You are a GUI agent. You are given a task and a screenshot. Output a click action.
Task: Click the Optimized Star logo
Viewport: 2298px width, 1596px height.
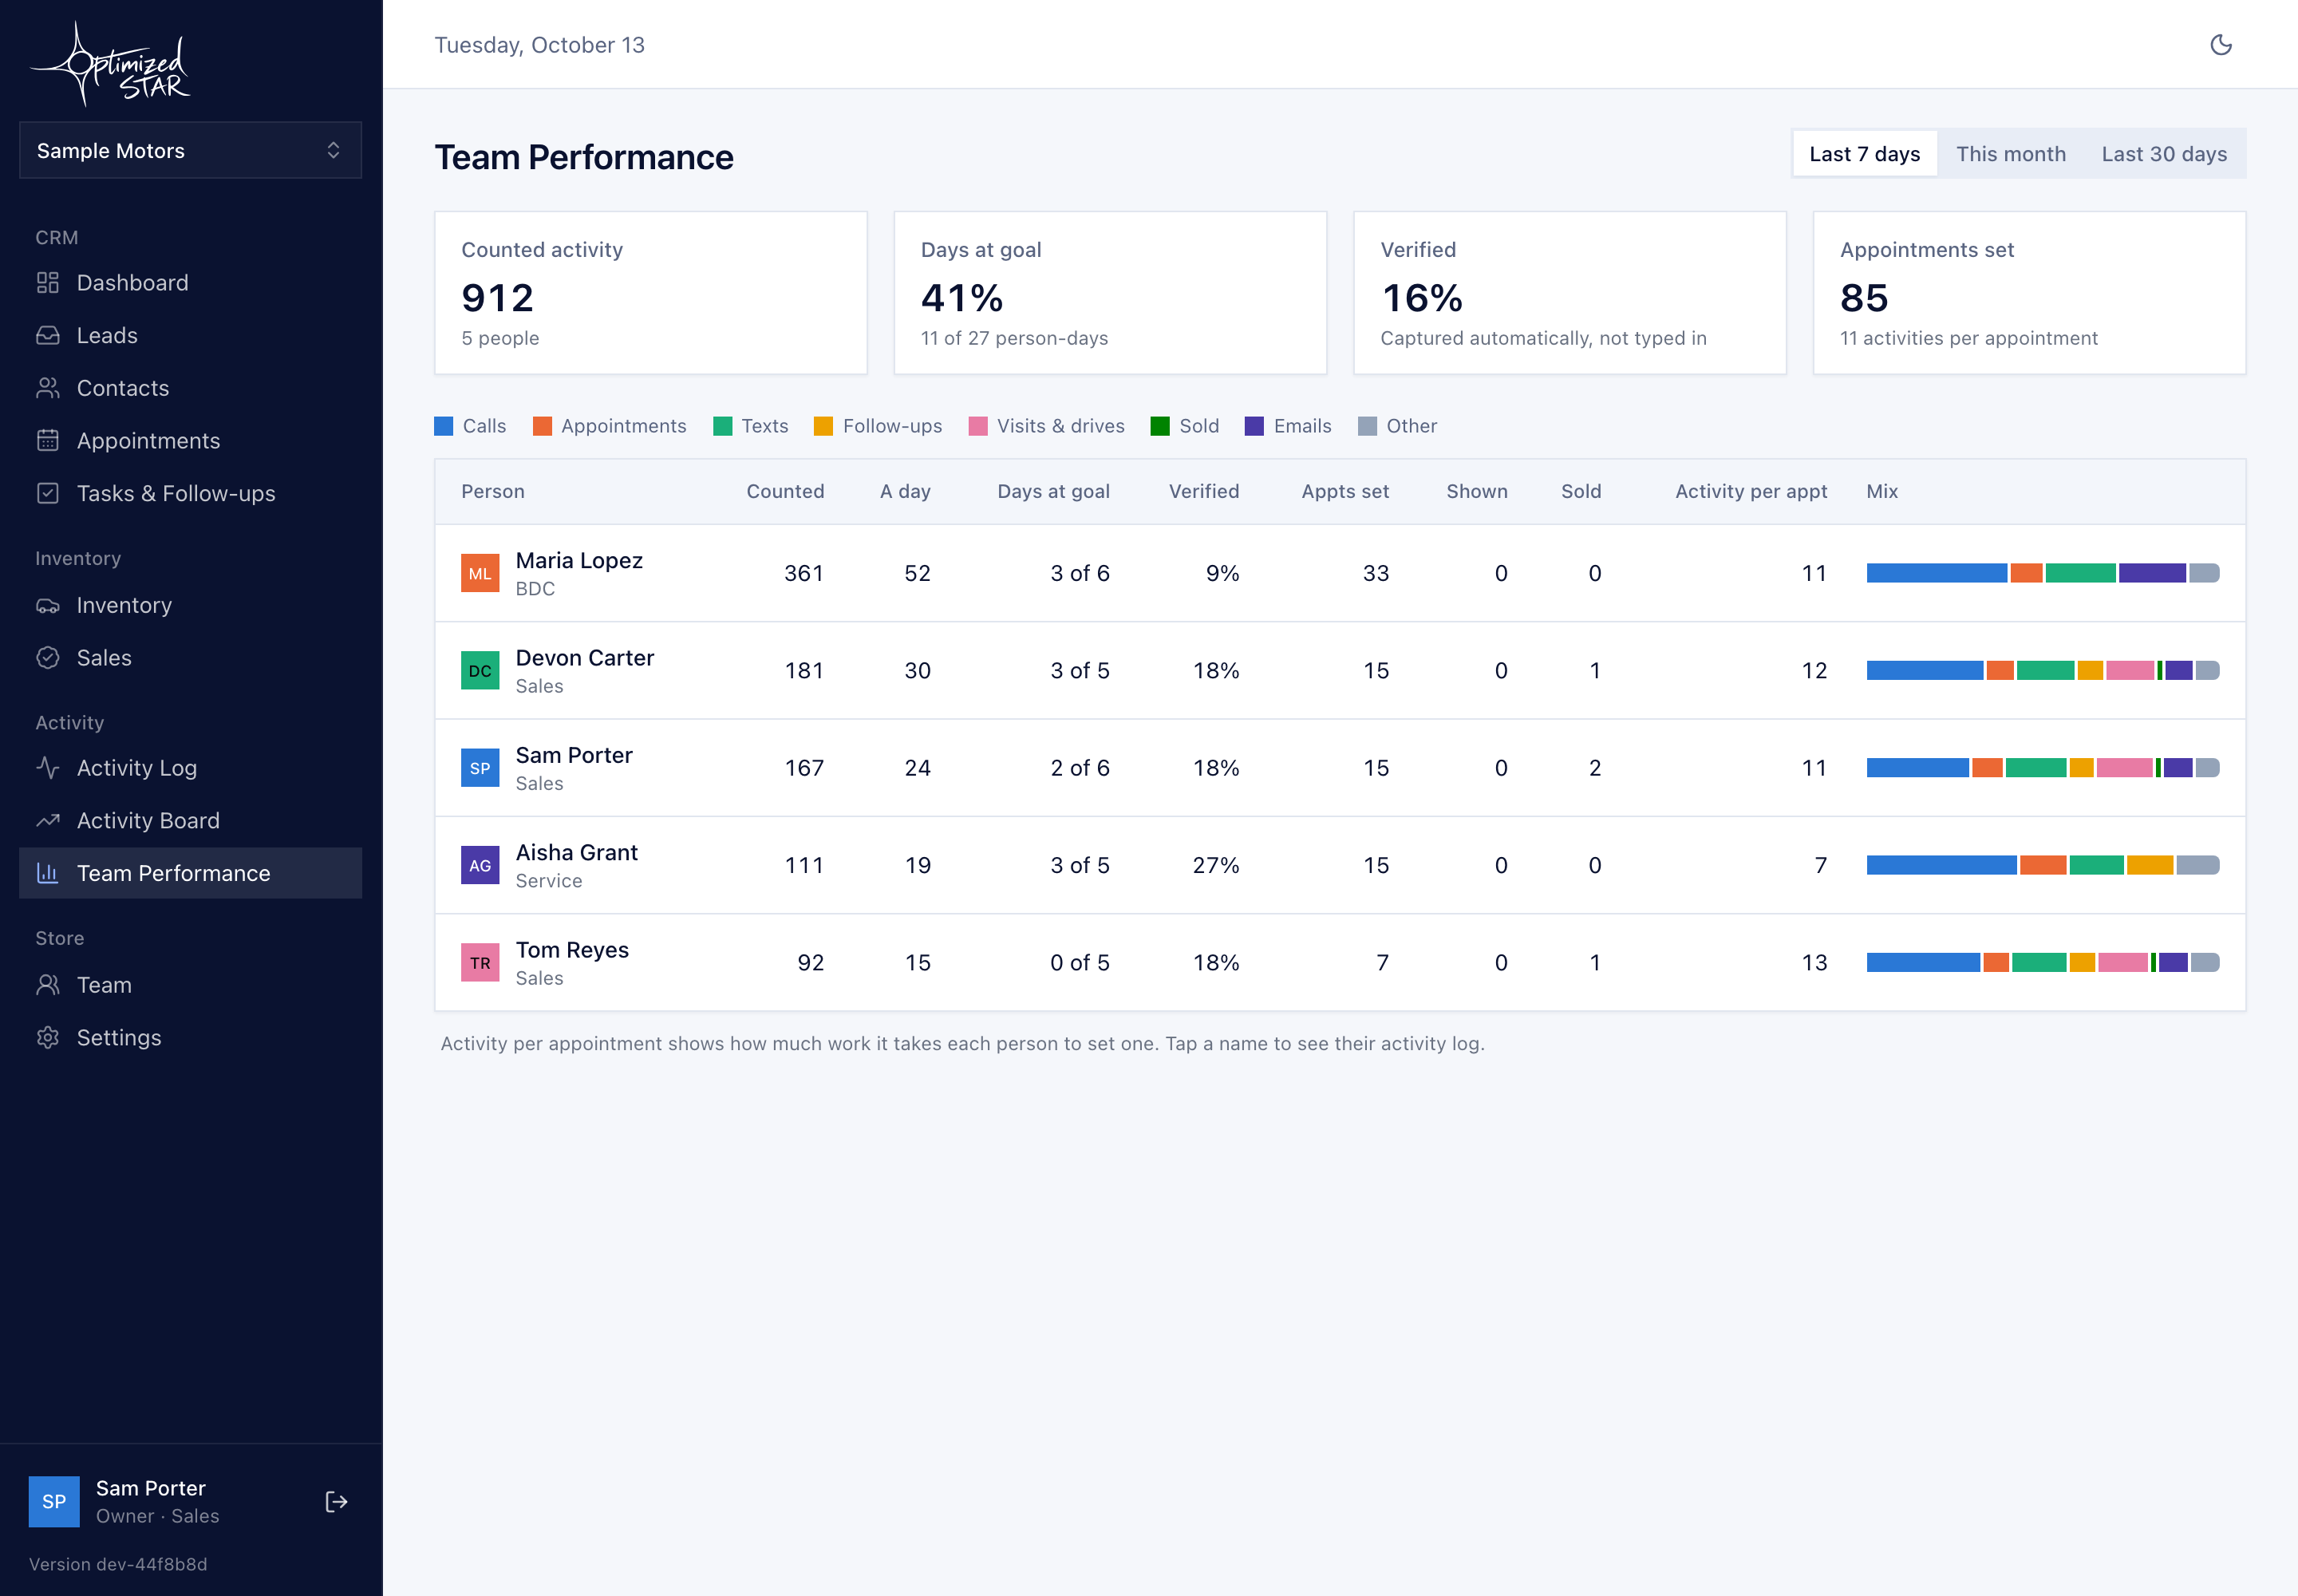[110, 64]
